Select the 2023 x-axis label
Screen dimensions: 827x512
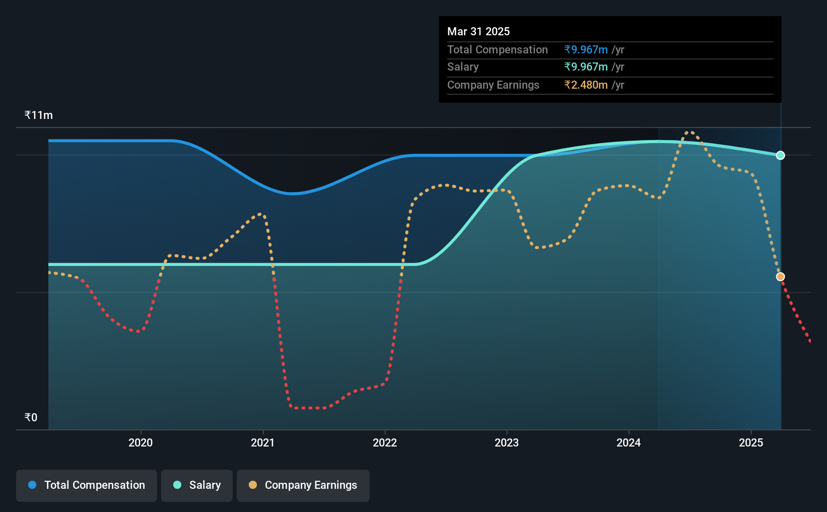click(507, 442)
